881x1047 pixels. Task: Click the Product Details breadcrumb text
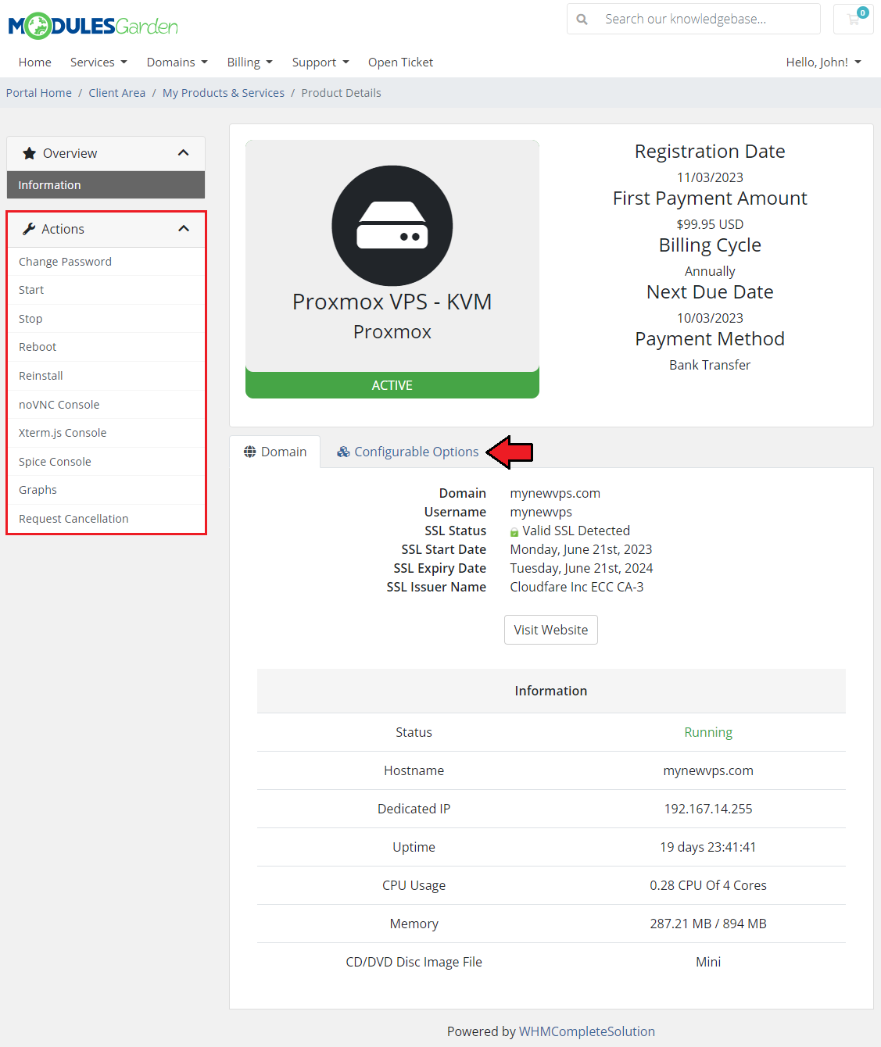tap(342, 93)
